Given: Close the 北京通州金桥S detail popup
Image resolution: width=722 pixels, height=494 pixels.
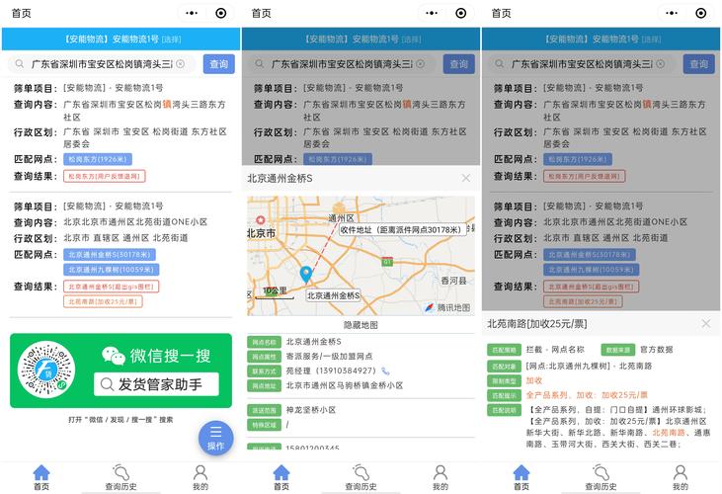Looking at the screenshot, I should [466, 178].
